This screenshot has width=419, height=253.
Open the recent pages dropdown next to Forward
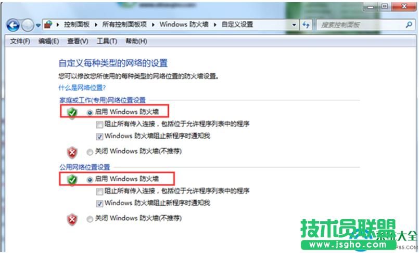pyautogui.click(x=39, y=25)
